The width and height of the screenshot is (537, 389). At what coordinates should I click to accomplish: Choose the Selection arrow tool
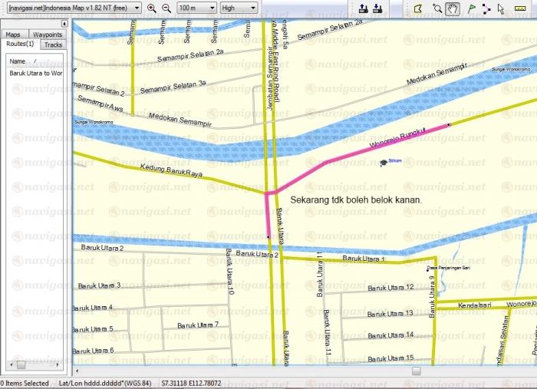tap(501, 8)
